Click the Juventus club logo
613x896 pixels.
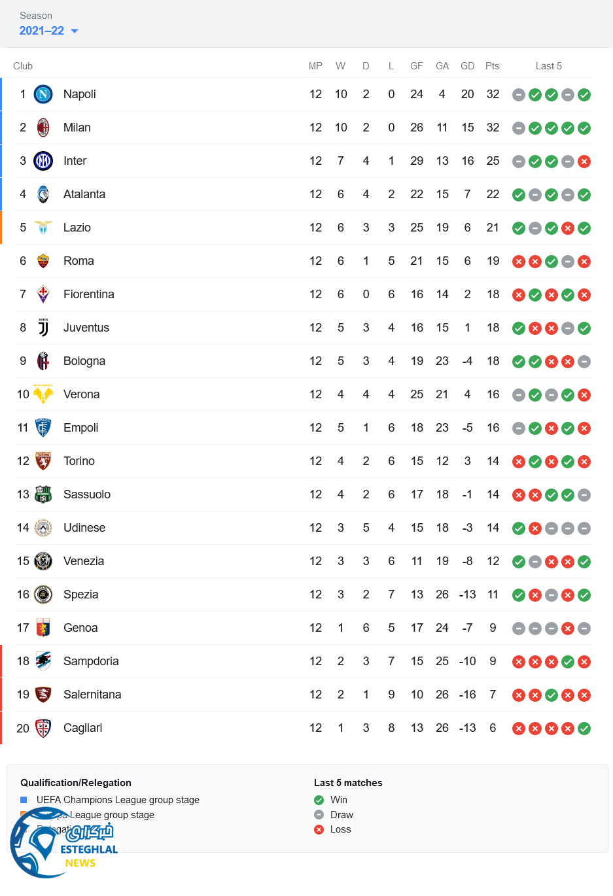43,328
